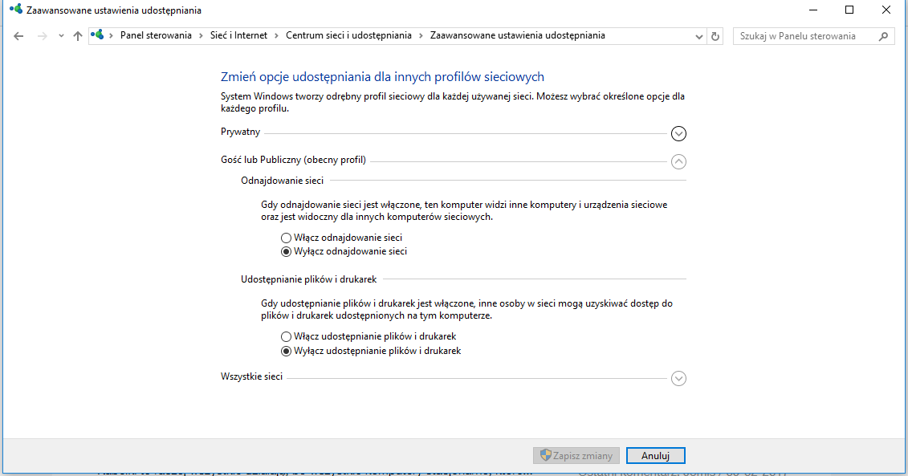Expand the 'Prywatny' profile section

(x=678, y=134)
